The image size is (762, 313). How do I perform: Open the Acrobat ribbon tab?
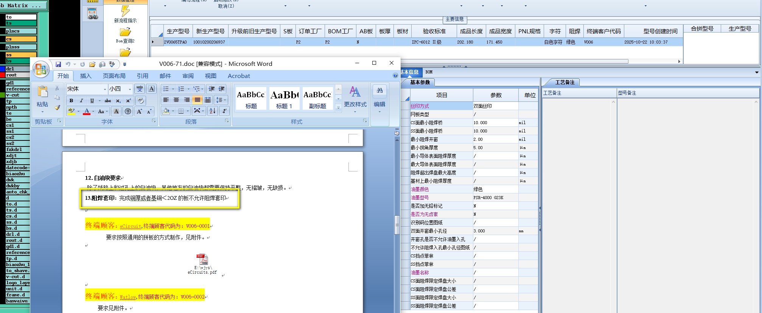pyautogui.click(x=239, y=76)
